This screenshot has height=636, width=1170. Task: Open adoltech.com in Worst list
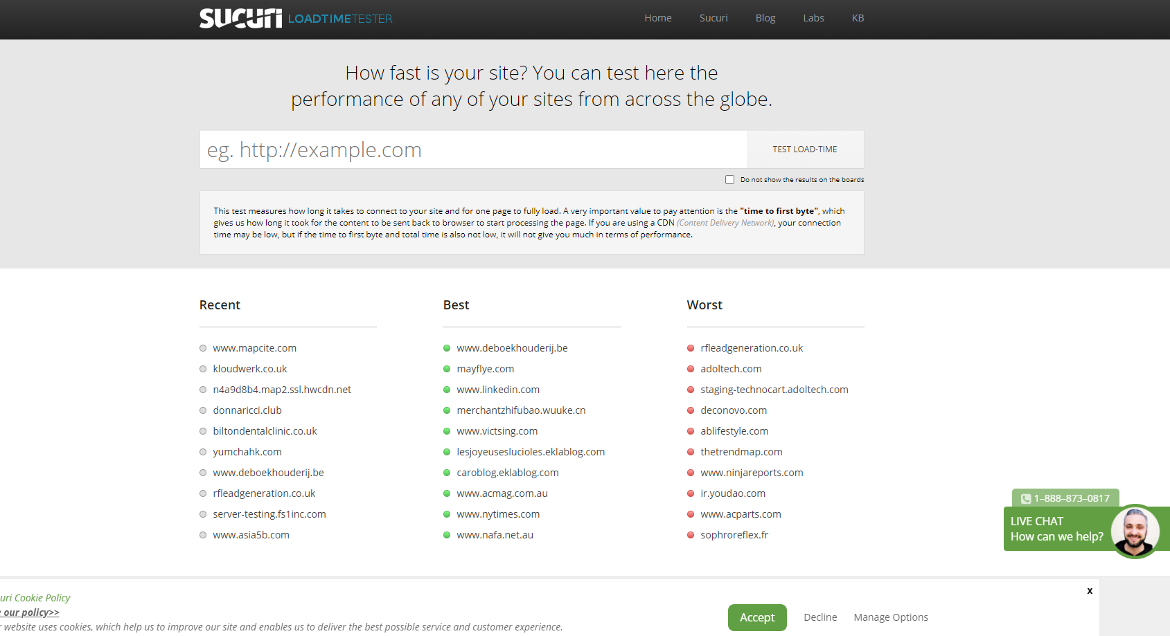click(x=731, y=369)
